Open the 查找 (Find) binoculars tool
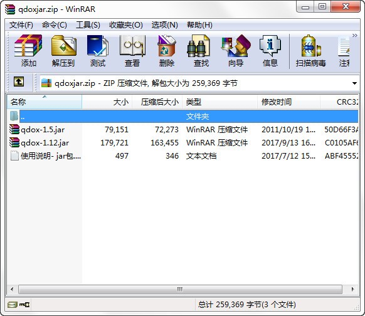Viewport: 365px width, 316px height. point(201,50)
